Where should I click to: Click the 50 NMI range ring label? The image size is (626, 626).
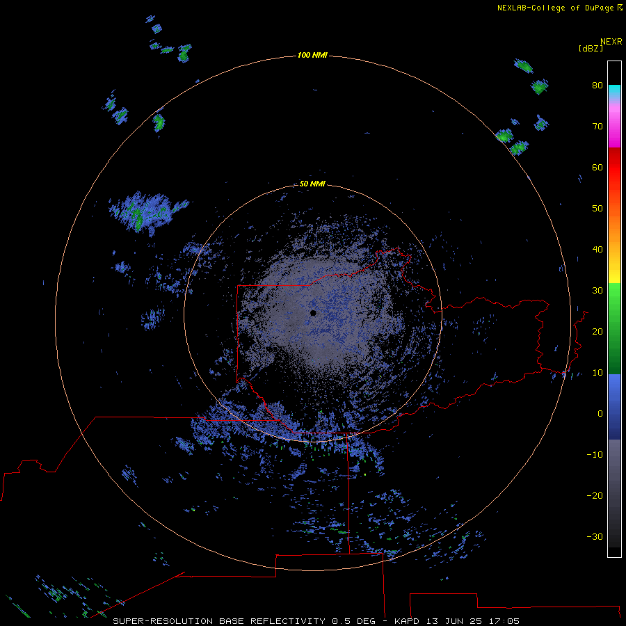click(x=312, y=184)
